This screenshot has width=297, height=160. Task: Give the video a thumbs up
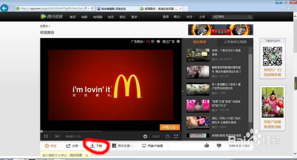207,145
